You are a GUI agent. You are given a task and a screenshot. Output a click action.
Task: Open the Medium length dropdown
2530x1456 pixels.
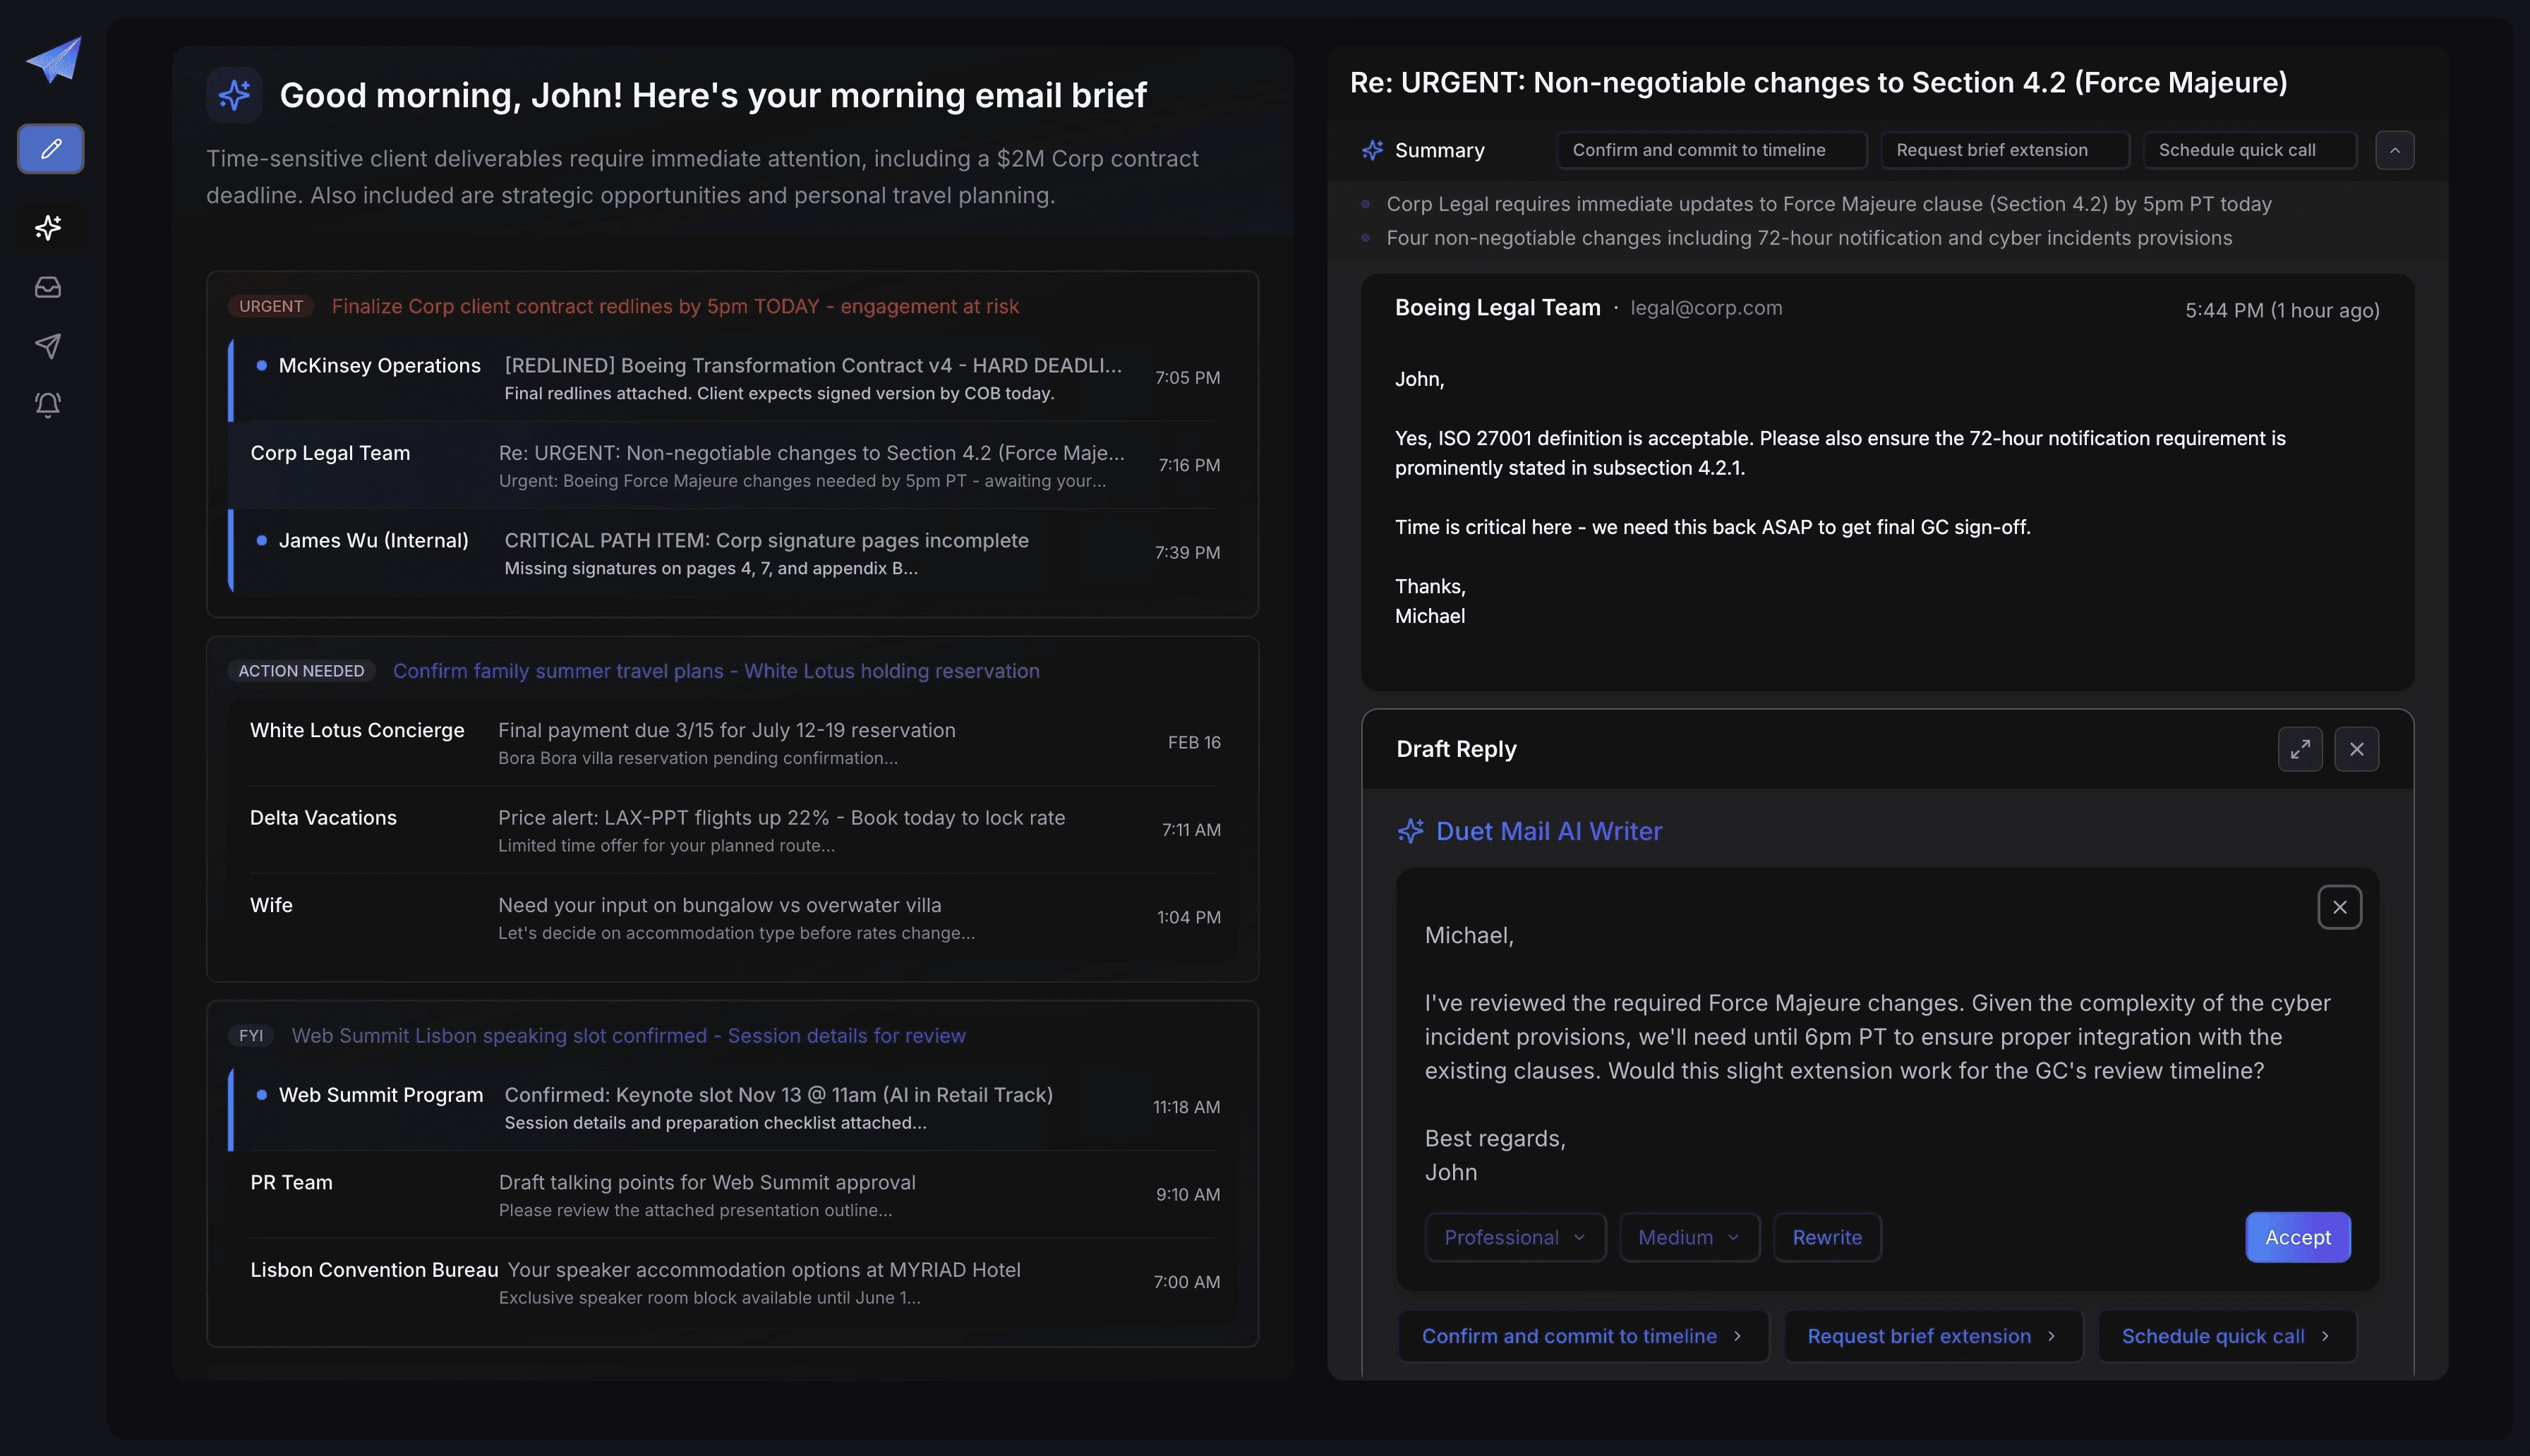(1687, 1237)
